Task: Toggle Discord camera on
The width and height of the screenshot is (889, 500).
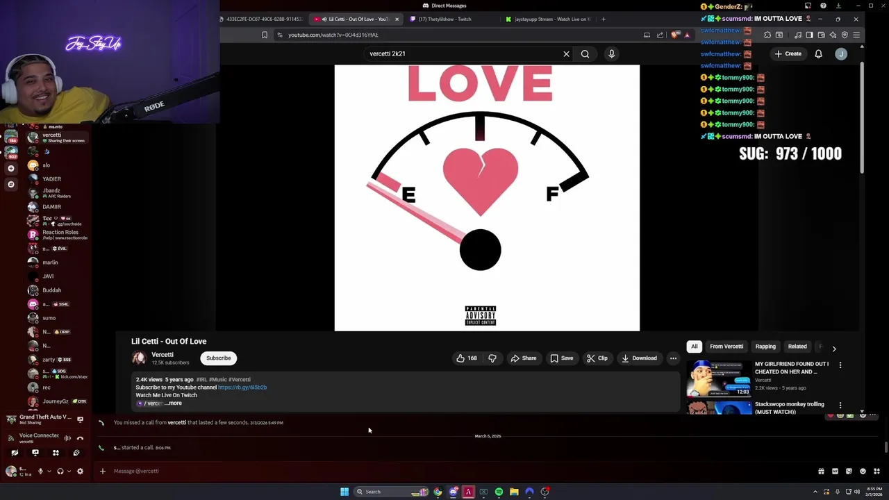Action: (15, 453)
